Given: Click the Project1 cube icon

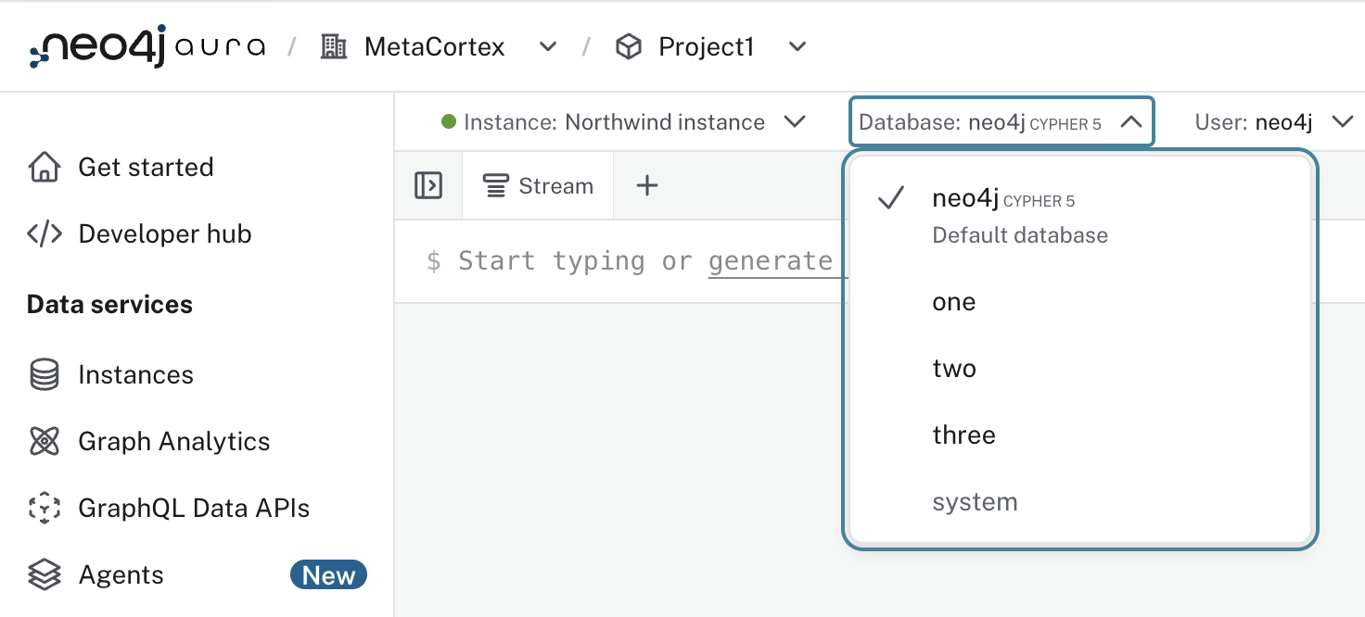Looking at the screenshot, I should click(629, 46).
